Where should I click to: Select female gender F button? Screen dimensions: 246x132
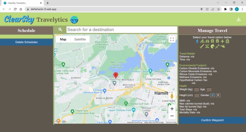coord(218,95)
